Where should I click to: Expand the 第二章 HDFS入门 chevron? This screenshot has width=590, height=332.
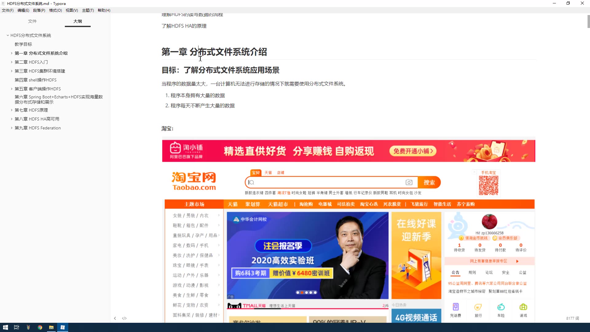pos(12,62)
